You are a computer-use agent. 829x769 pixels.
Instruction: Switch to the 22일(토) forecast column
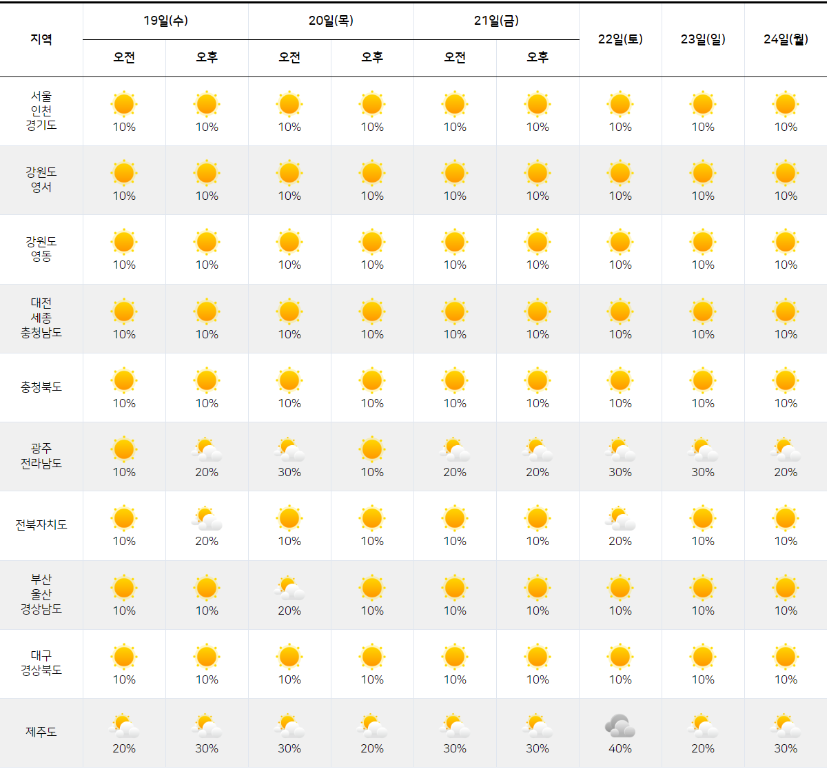620,39
